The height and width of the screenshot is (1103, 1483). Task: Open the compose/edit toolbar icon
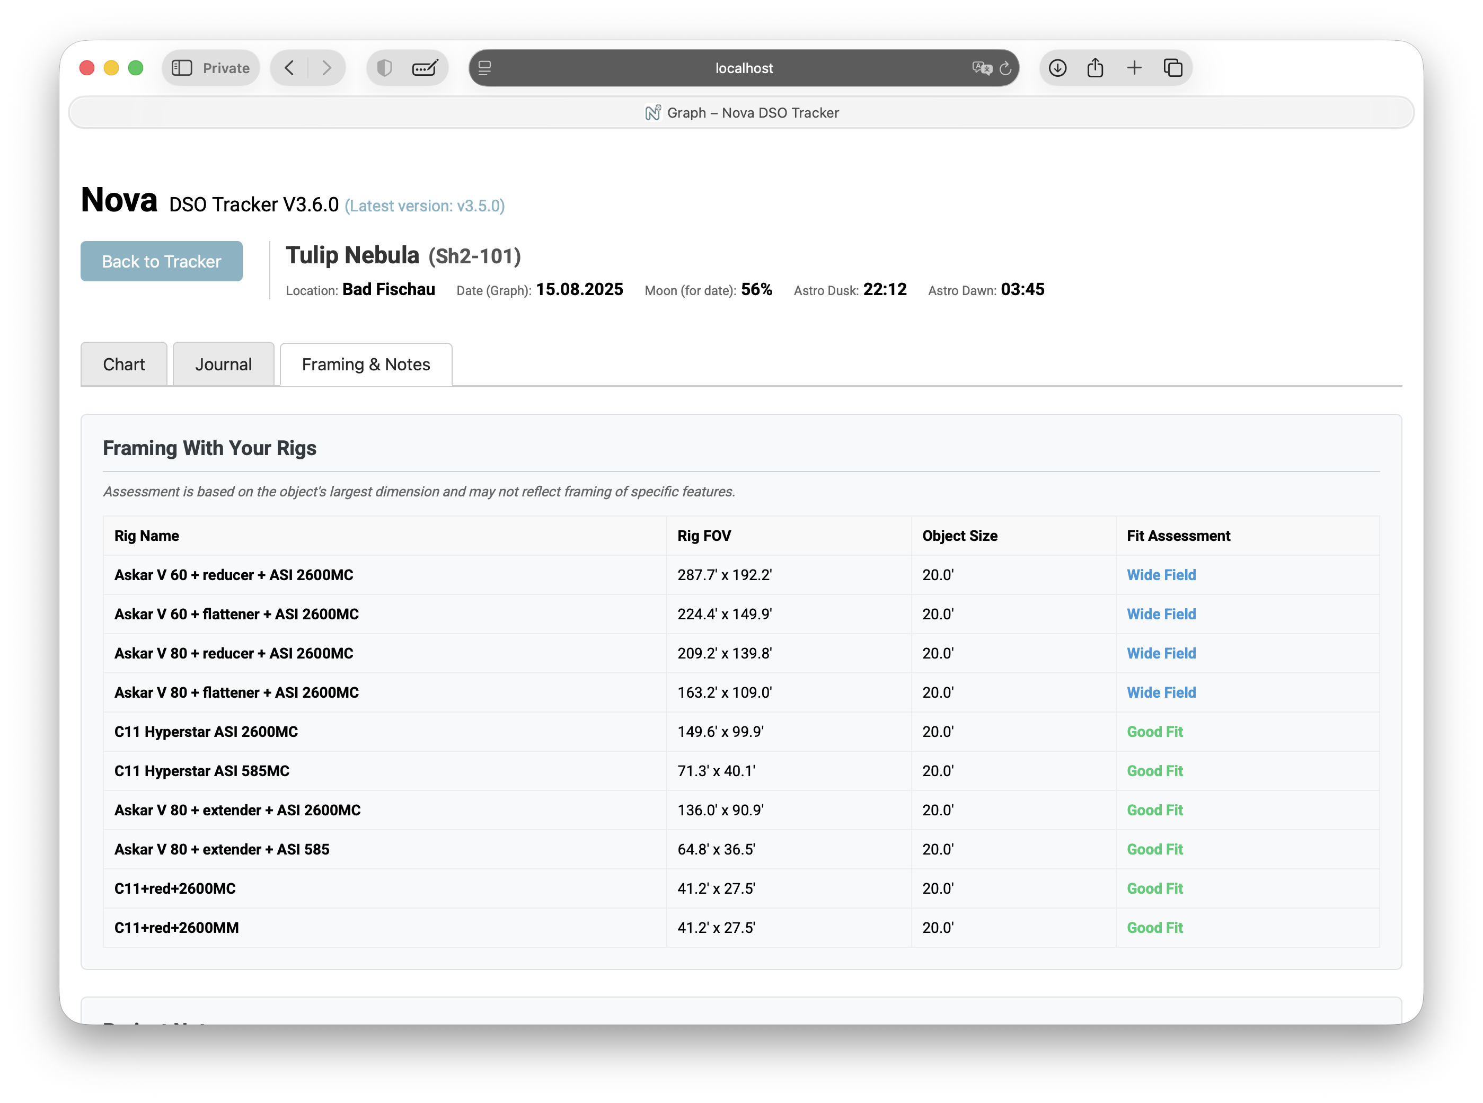(425, 68)
